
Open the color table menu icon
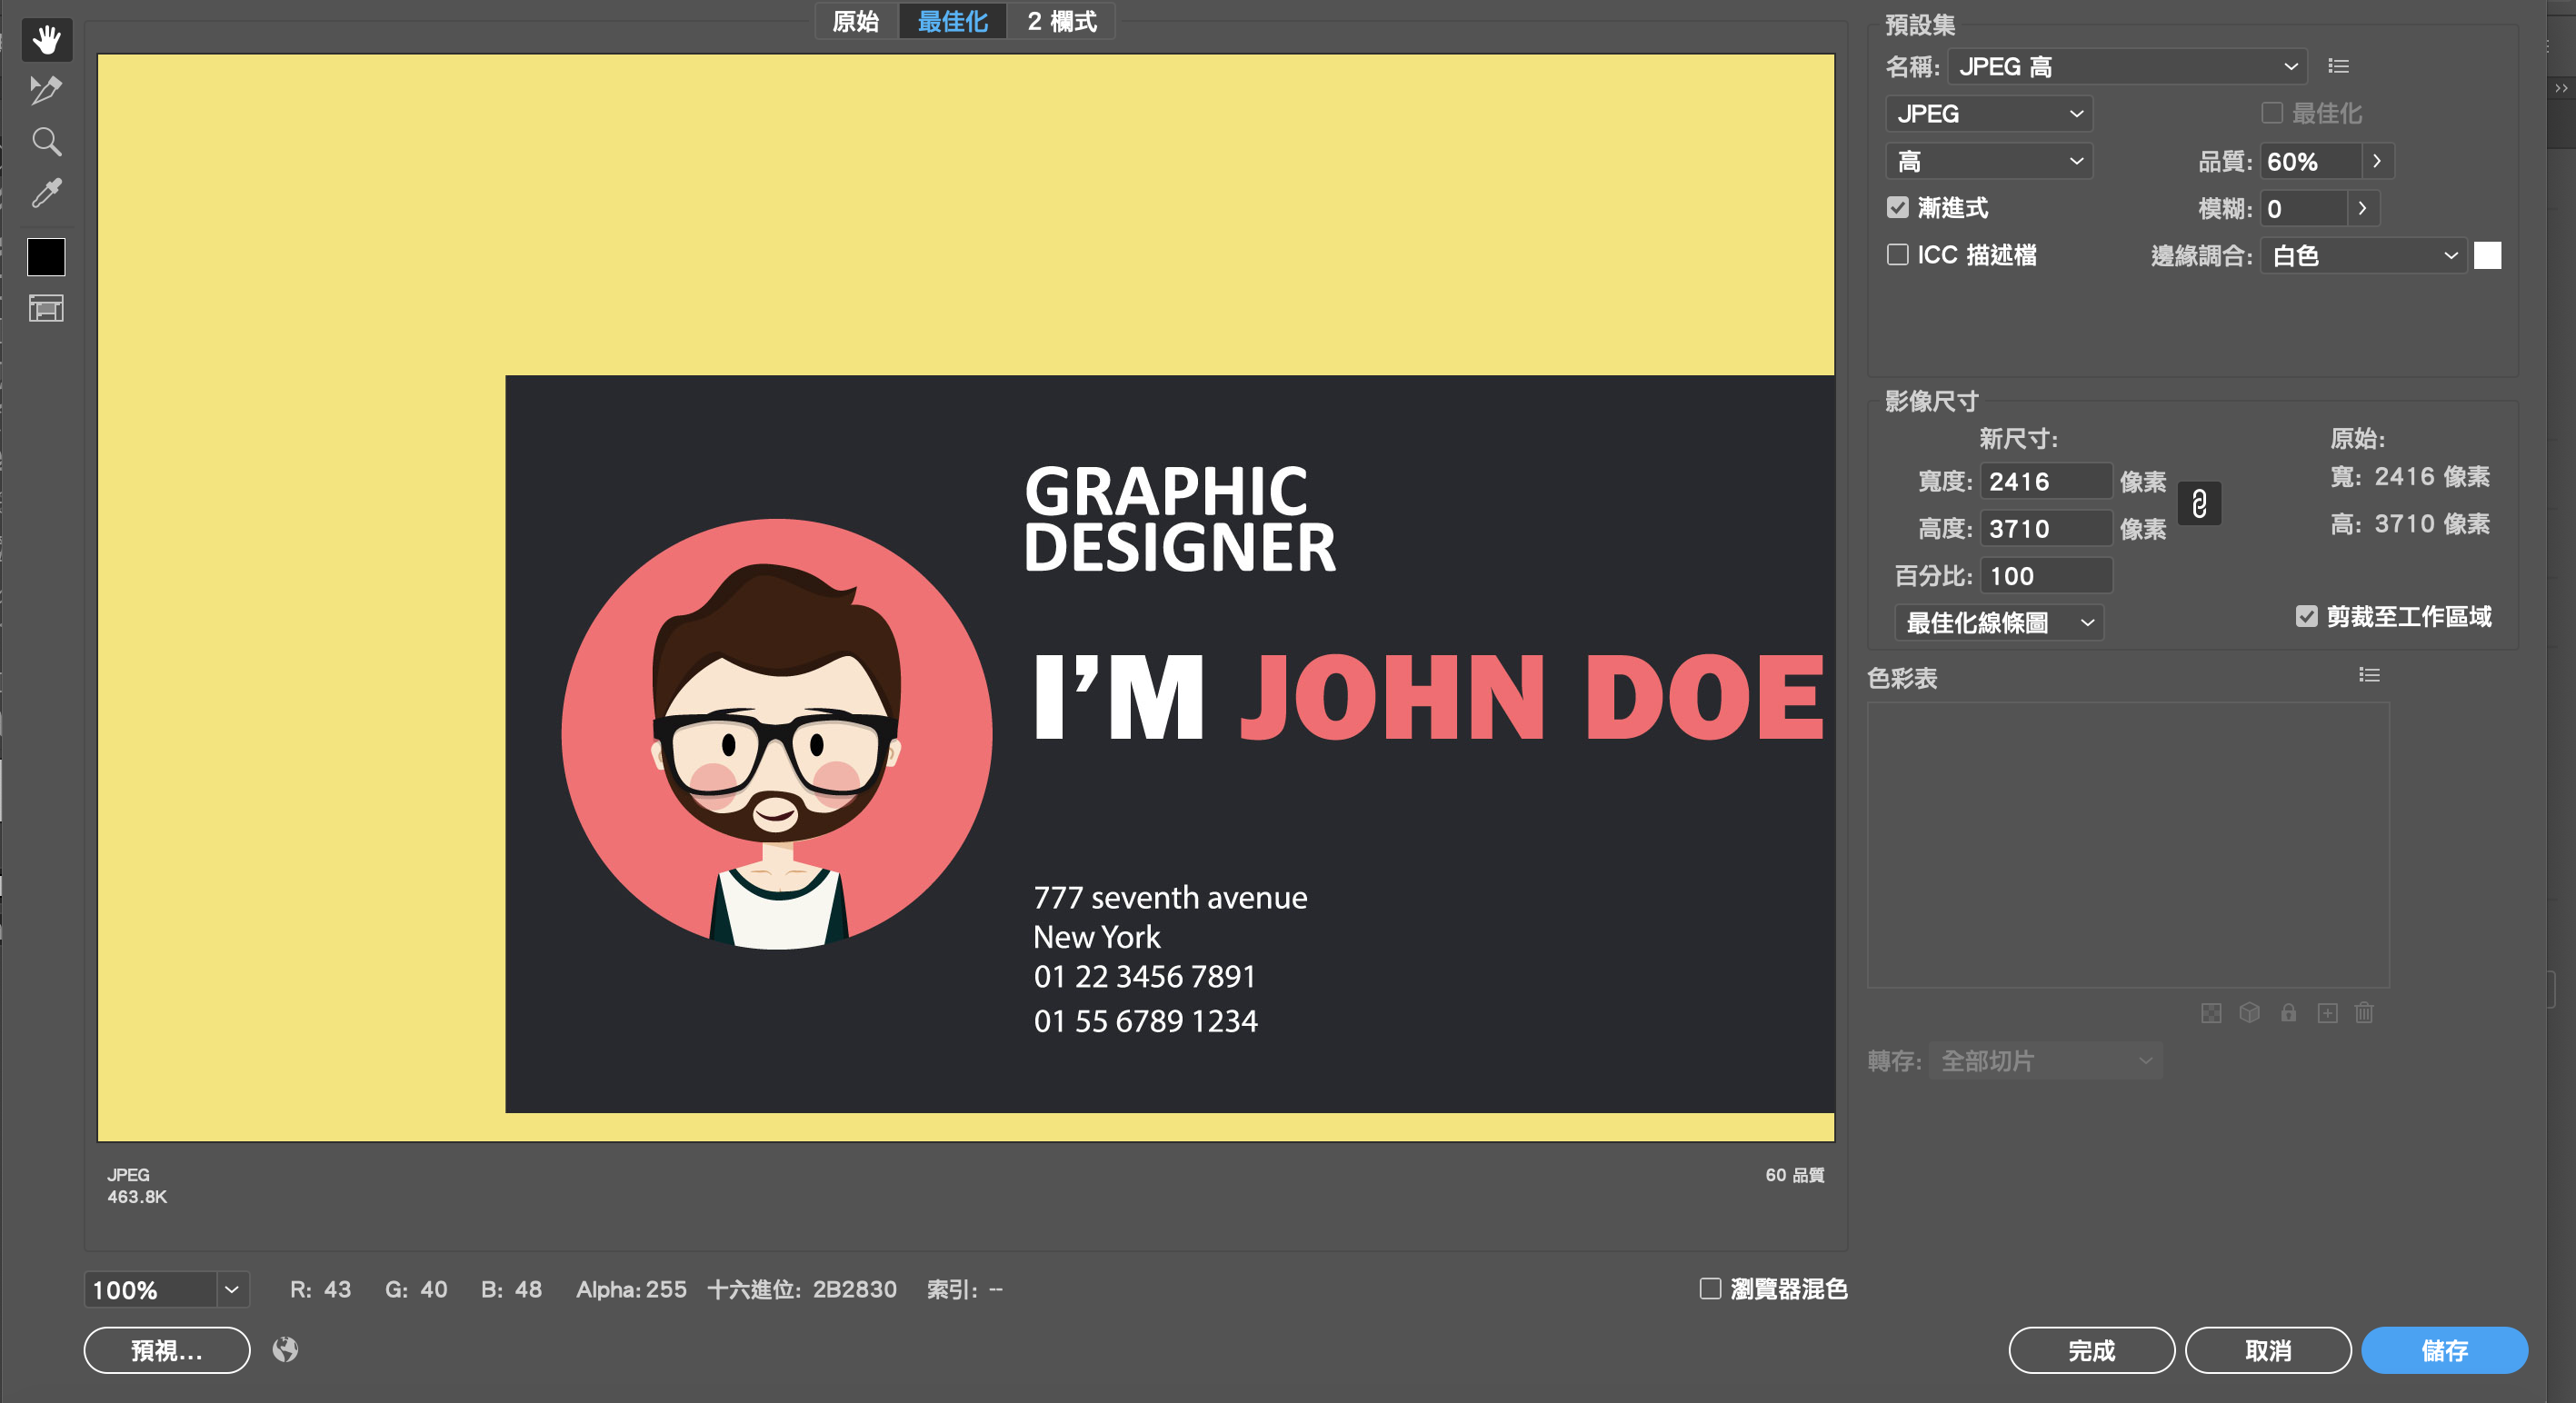(x=2369, y=675)
